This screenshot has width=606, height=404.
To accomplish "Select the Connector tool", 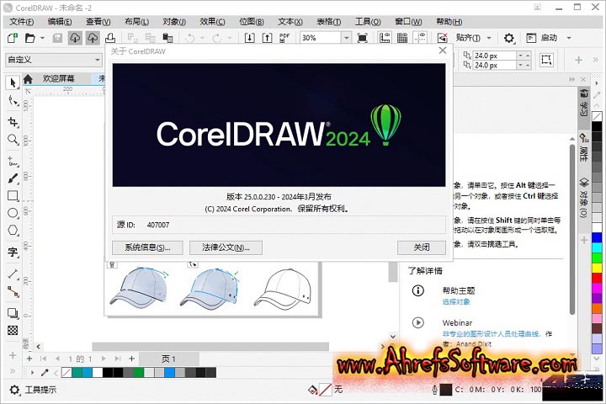I will 13,291.
